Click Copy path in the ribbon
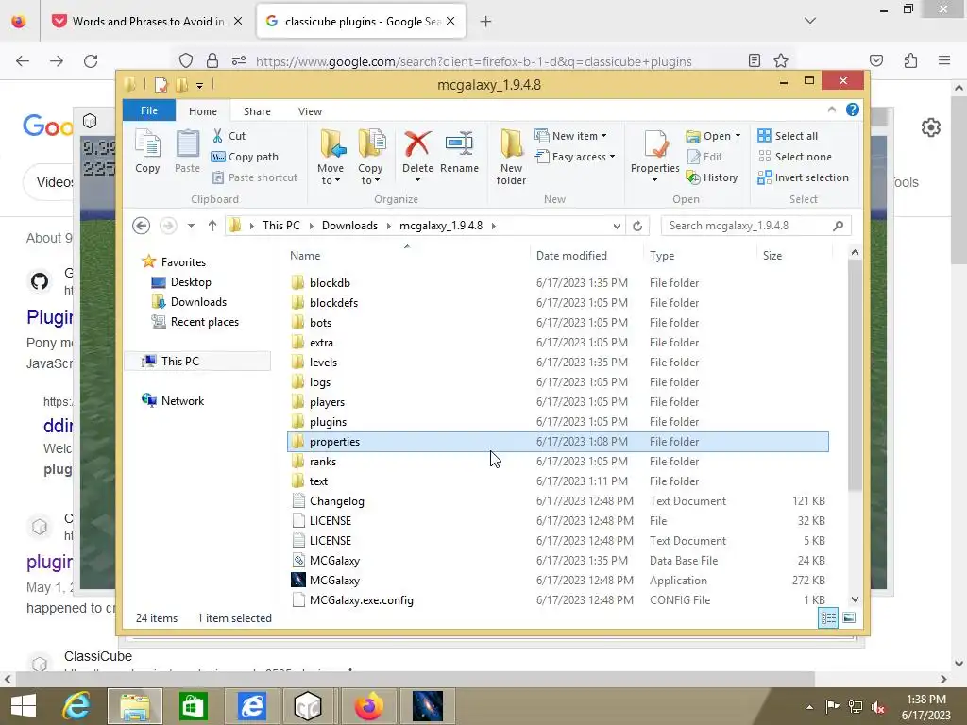The image size is (967, 725). click(245, 157)
